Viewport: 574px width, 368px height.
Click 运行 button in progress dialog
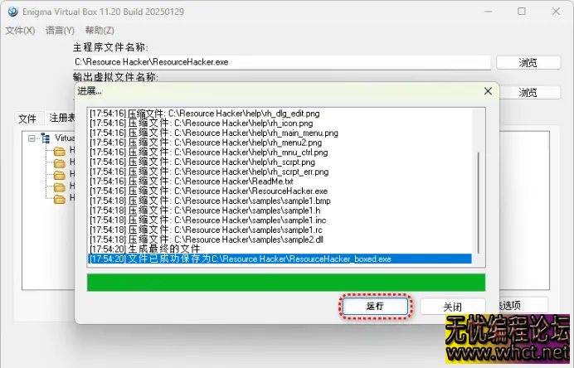pos(375,306)
